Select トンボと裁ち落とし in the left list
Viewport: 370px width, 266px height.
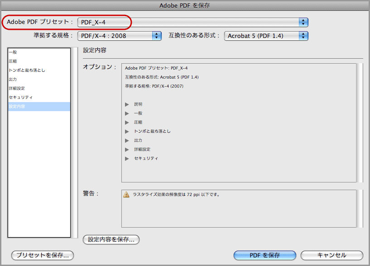pyautogui.click(x=39, y=70)
